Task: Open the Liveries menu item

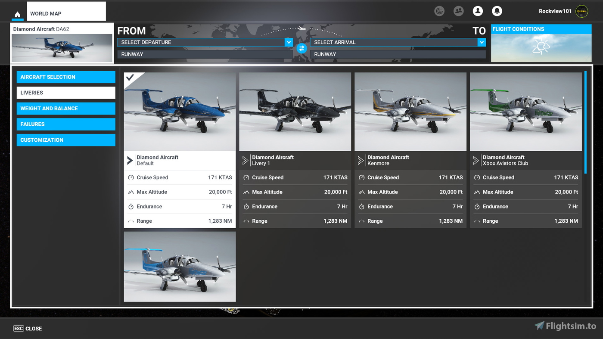Action: pyautogui.click(x=65, y=93)
